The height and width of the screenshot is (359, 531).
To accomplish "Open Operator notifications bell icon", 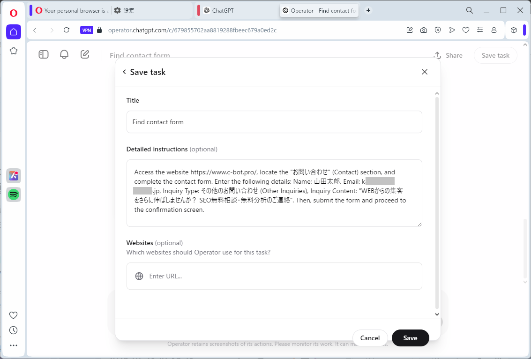I will (x=64, y=54).
